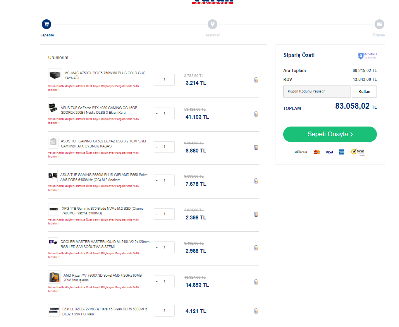Screen dimensions: 399x327
Task: Decrease quantity of the RTX 4080 card
Action: coord(157,114)
